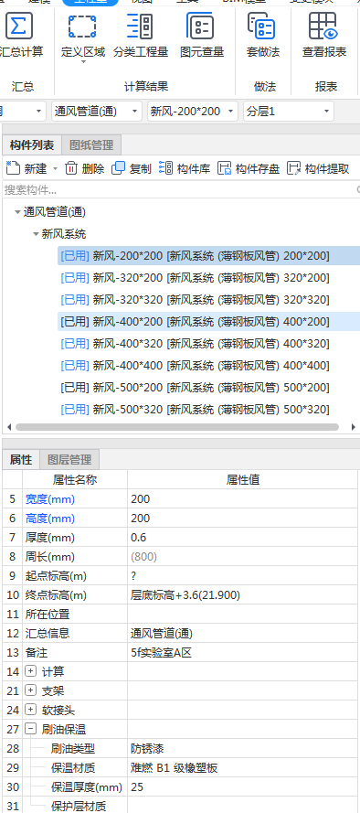Click the 复制 copy button

point(132,168)
